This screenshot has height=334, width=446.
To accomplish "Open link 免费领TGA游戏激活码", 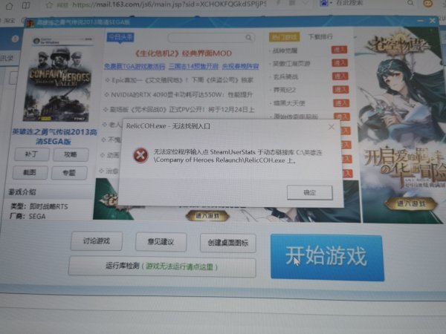I will click(135, 67).
